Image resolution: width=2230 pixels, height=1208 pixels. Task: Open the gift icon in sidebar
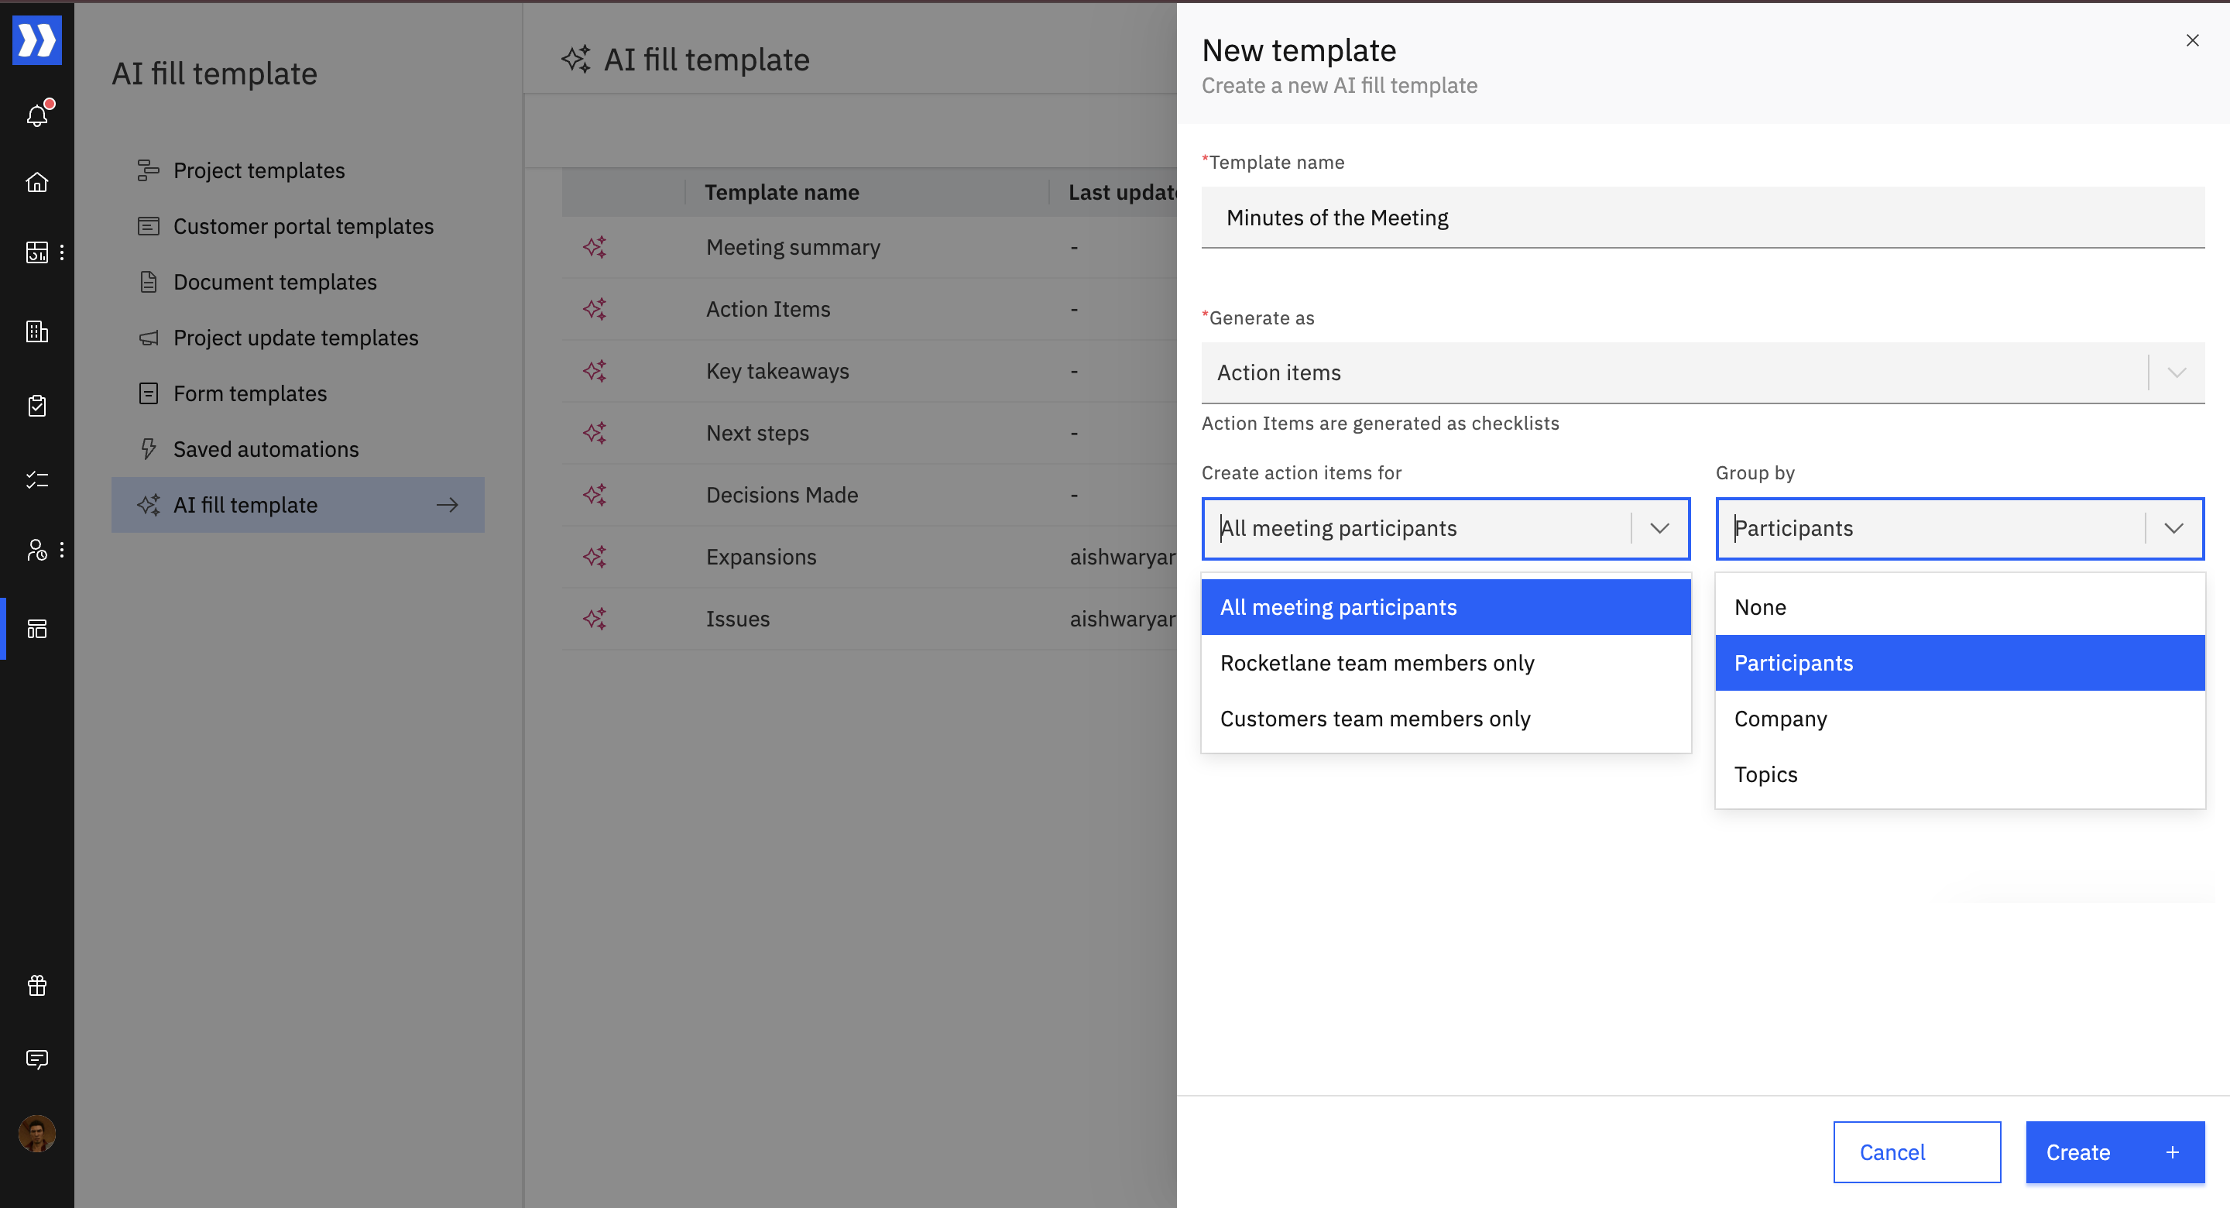coord(37,986)
